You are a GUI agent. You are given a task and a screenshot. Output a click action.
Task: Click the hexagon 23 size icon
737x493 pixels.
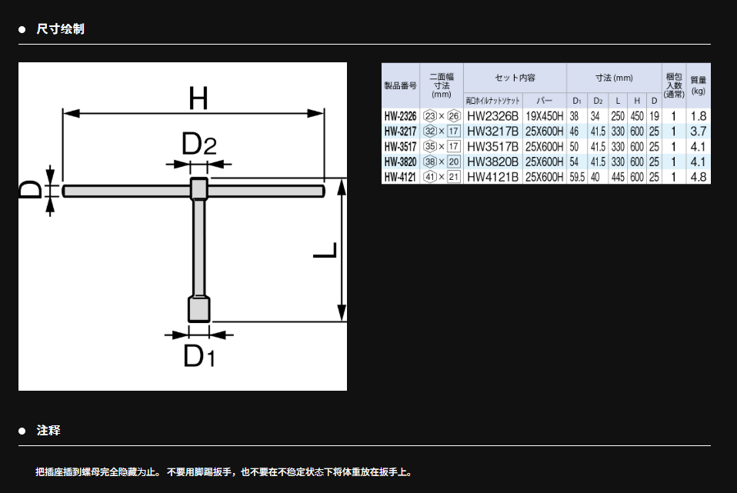[430, 116]
